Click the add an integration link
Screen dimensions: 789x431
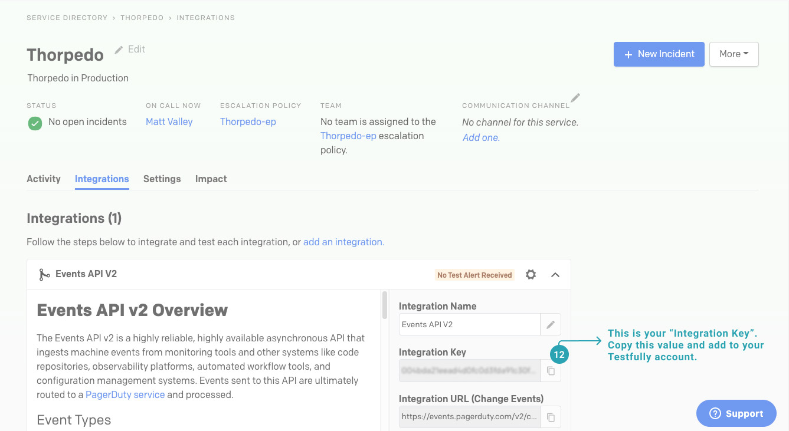(x=344, y=242)
